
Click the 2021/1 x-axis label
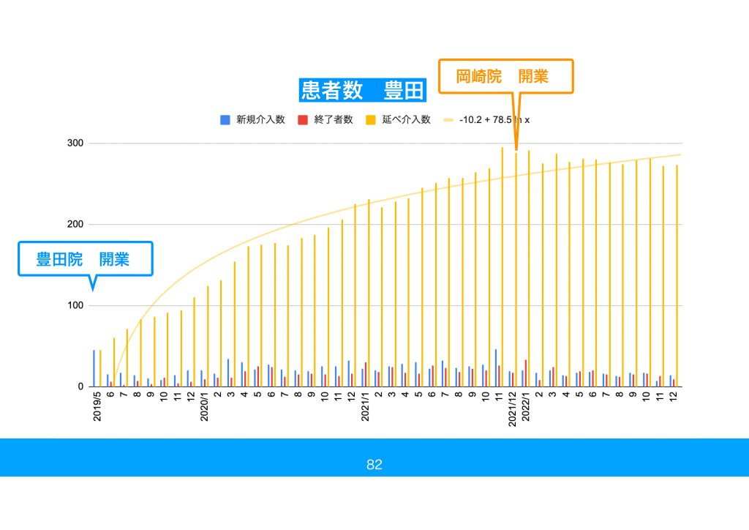point(365,407)
